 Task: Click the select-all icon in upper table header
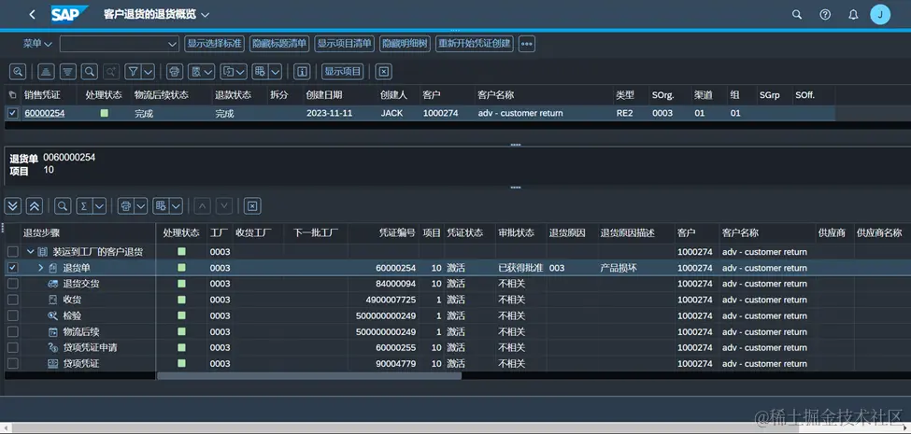point(12,94)
